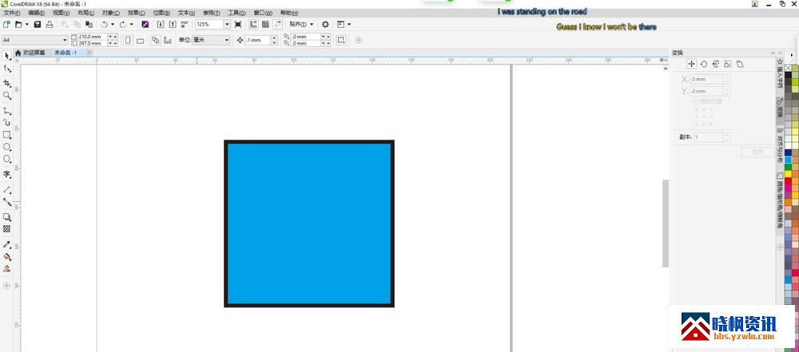Viewport: 799px width, 352px height.
Task: Open Options via gear icon
Action: pyautogui.click(x=325, y=24)
